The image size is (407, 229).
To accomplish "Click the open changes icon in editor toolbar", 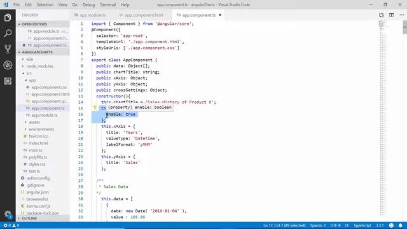I will click(381, 15).
